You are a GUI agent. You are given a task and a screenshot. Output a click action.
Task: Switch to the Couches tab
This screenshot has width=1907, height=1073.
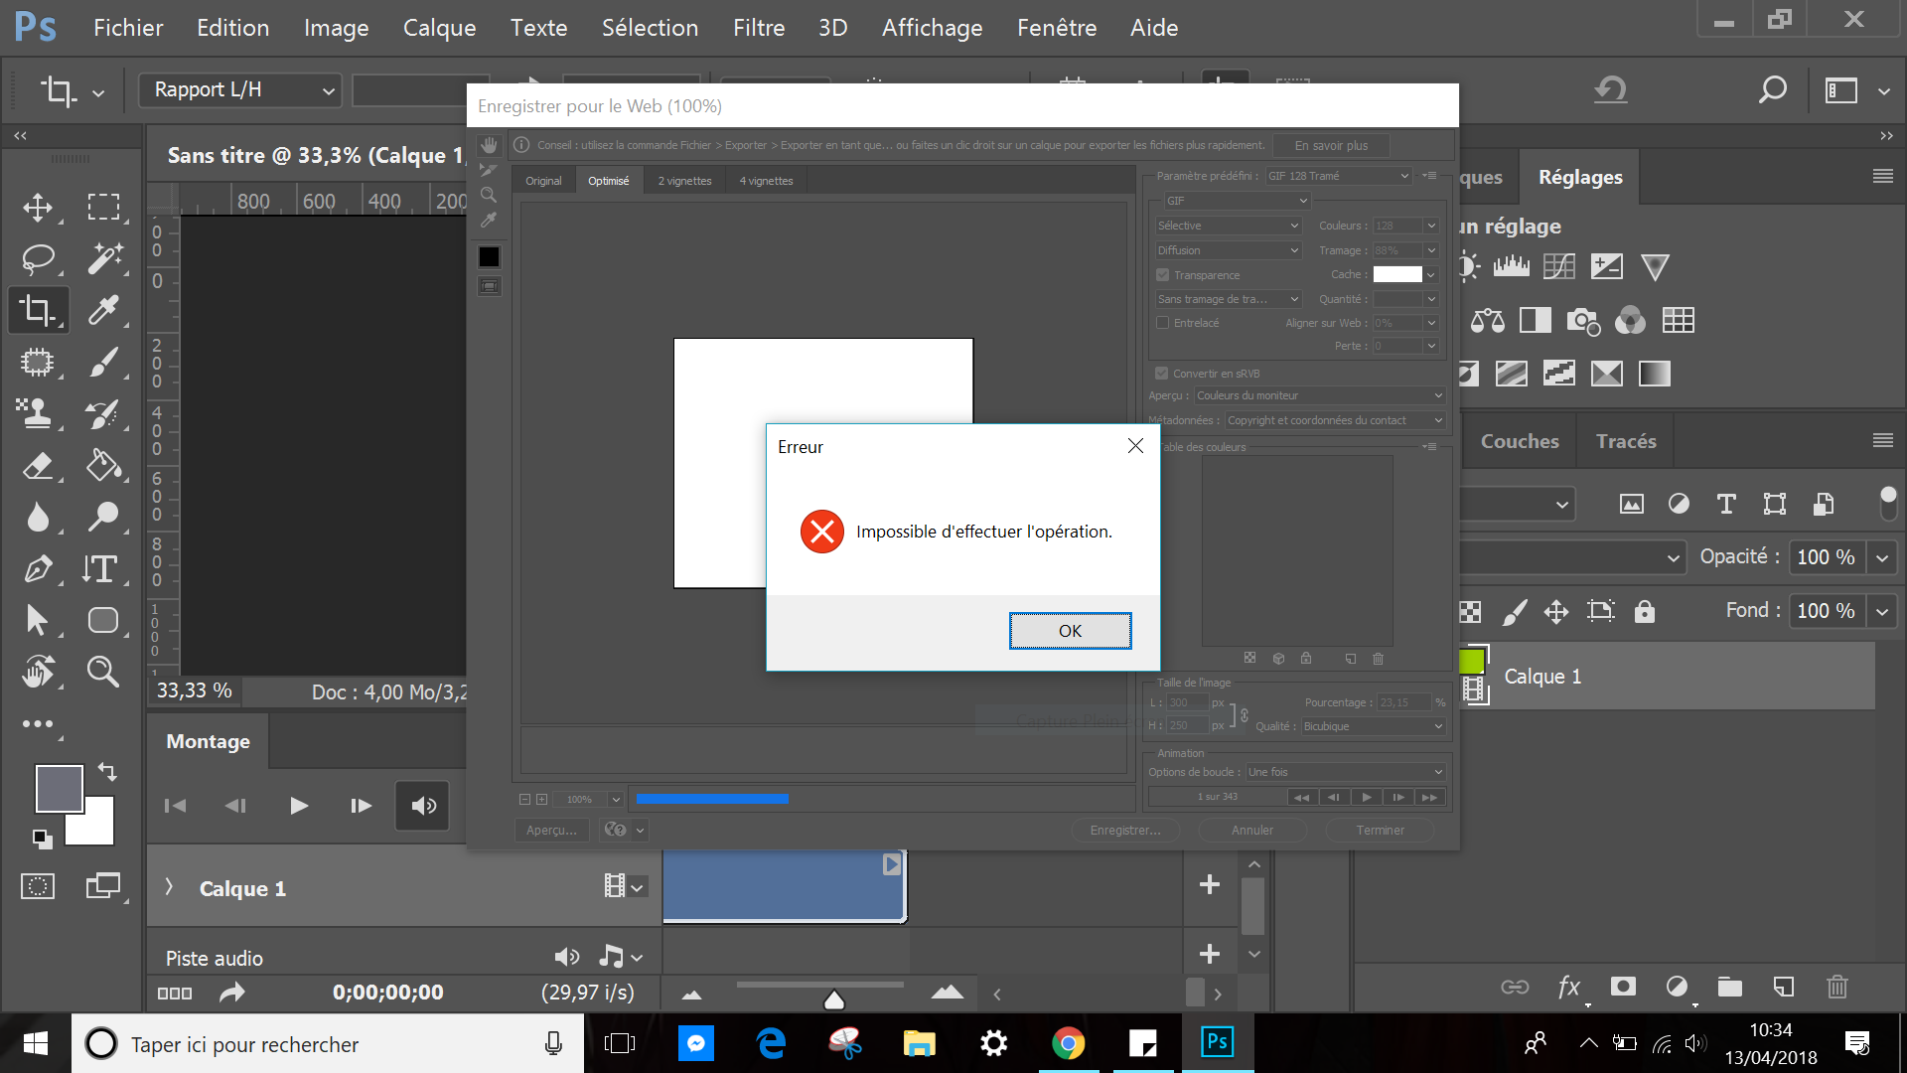[1520, 441]
